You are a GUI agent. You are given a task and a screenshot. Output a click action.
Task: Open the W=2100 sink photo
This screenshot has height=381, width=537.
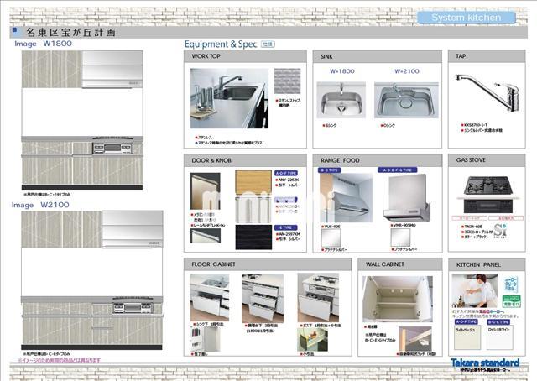(x=406, y=100)
